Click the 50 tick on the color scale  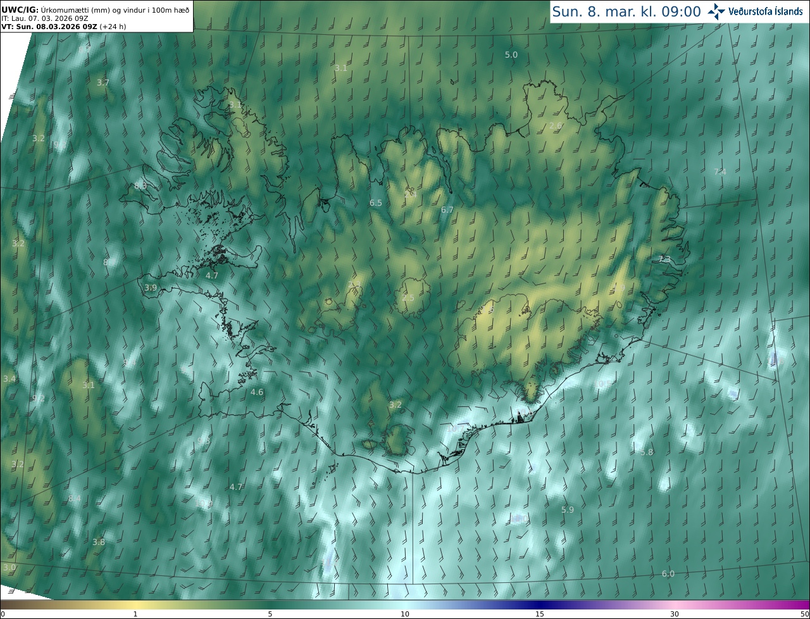click(805, 614)
